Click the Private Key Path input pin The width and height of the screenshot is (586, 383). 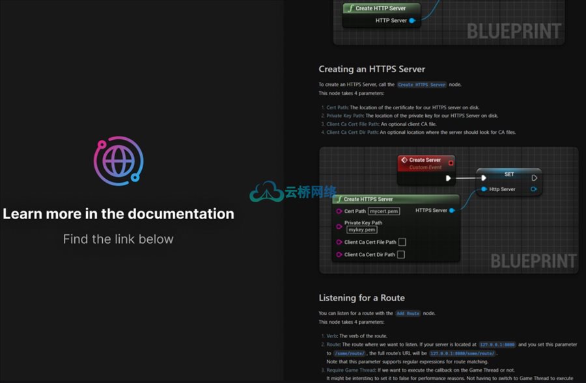339,226
